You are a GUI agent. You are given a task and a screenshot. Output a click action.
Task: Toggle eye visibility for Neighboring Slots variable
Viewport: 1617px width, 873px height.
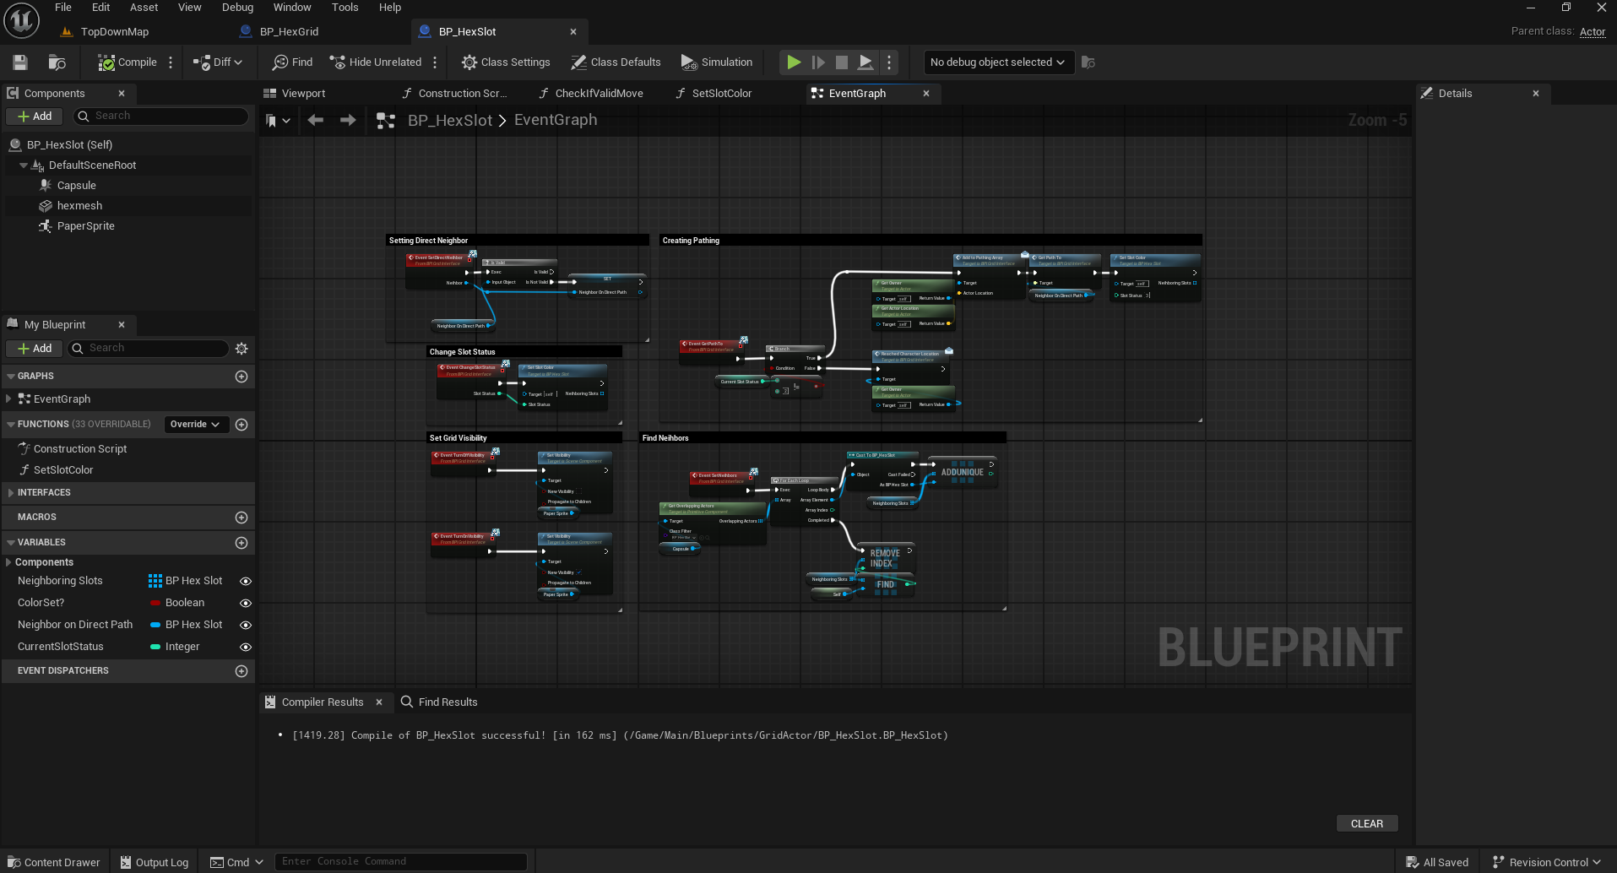pyautogui.click(x=246, y=582)
